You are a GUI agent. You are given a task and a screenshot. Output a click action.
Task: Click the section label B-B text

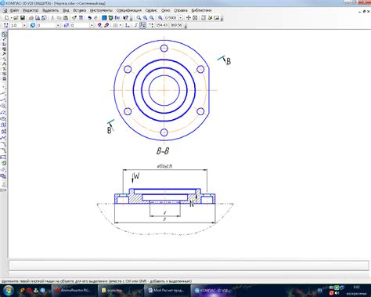coord(163,150)
